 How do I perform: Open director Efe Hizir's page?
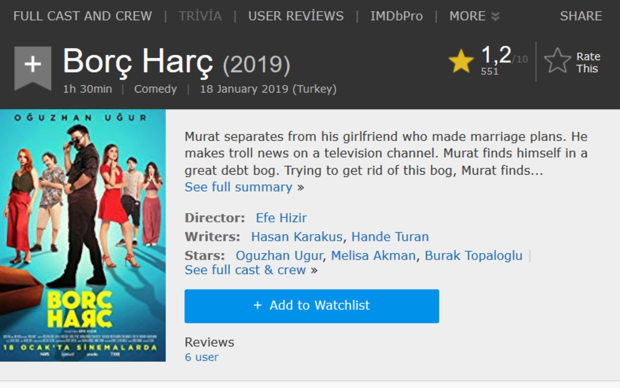[x=281, y=218]
